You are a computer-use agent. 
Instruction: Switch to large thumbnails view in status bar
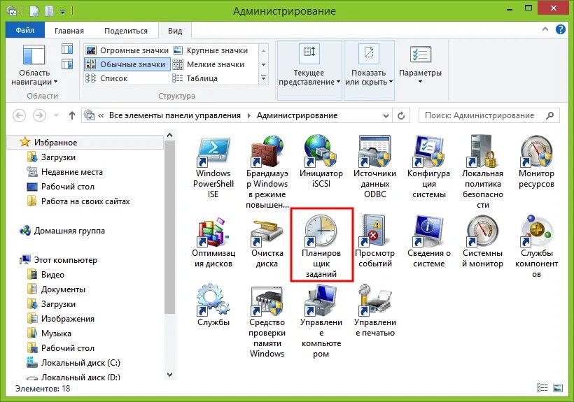coord(558,388)
